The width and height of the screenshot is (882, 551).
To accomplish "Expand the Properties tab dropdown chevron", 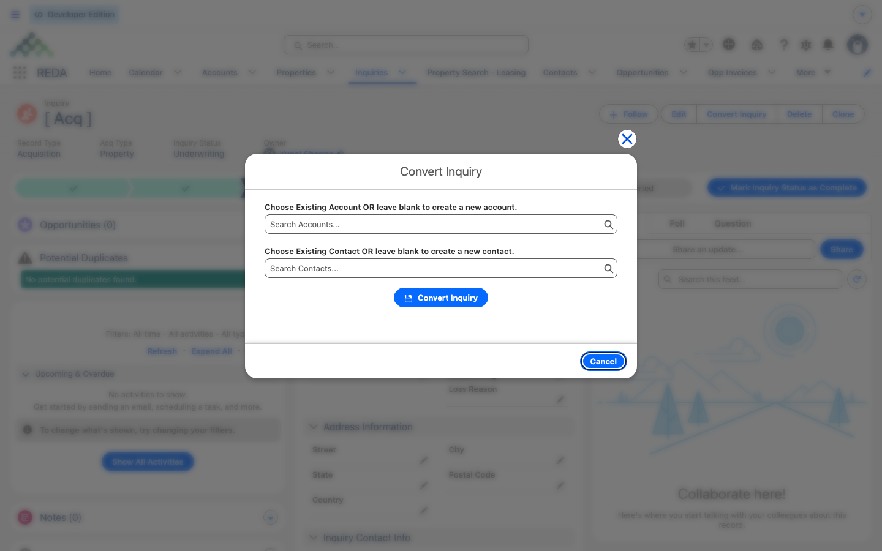I will pyautogui.click(x=331, y=73).
